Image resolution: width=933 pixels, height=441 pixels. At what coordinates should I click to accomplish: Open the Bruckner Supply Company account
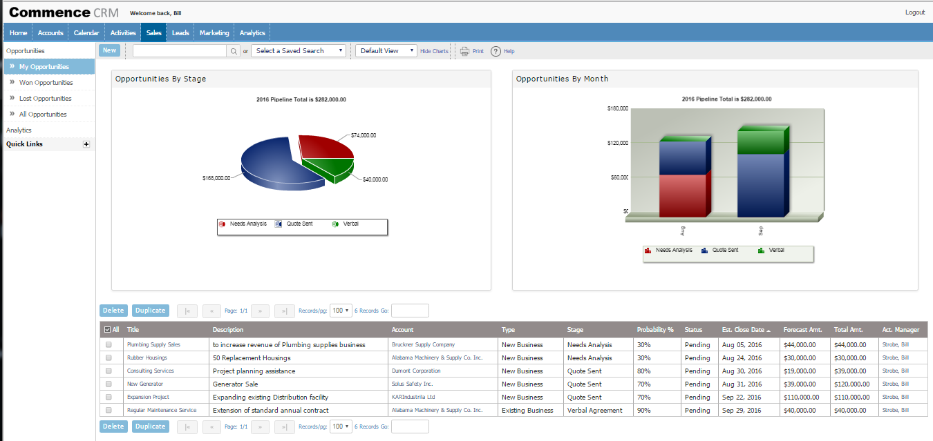(423, 344)
